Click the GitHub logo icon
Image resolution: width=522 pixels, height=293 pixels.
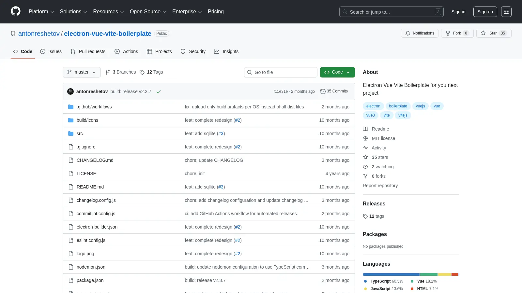(16, 11)
